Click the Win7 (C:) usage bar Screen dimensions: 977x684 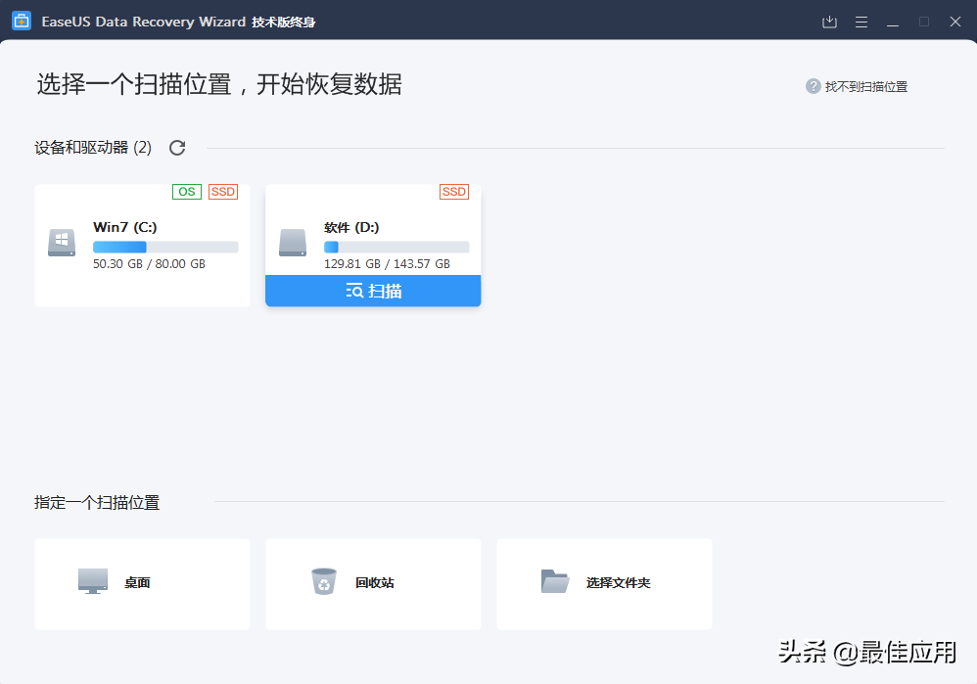(165, 247)
